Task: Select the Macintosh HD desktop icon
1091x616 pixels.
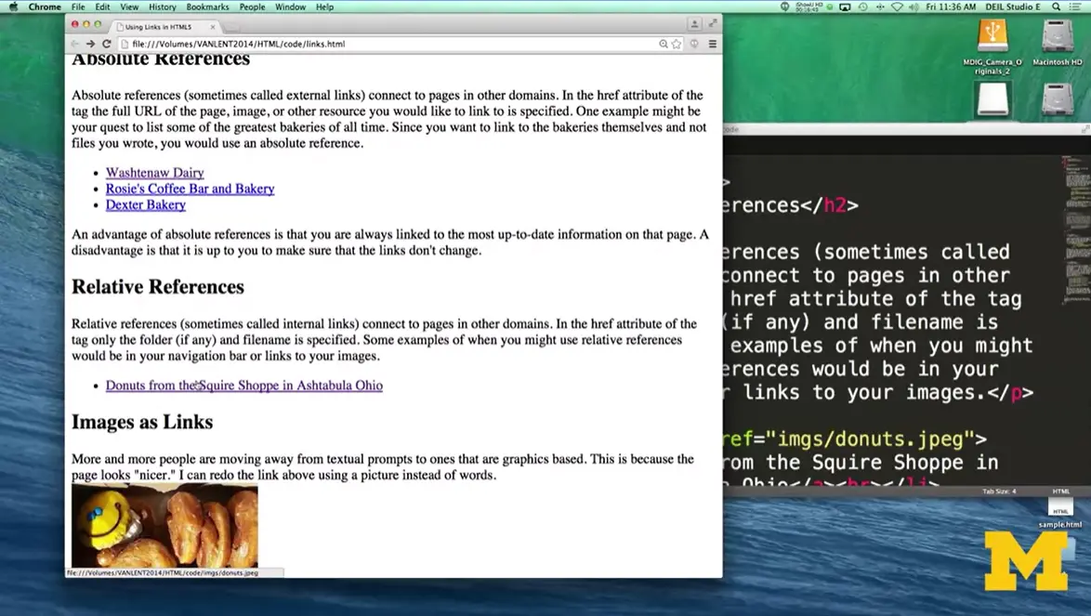Action: pos(1058,37)
